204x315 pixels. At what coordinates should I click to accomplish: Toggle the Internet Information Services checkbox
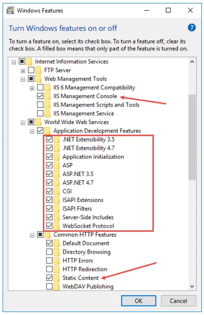22,61
